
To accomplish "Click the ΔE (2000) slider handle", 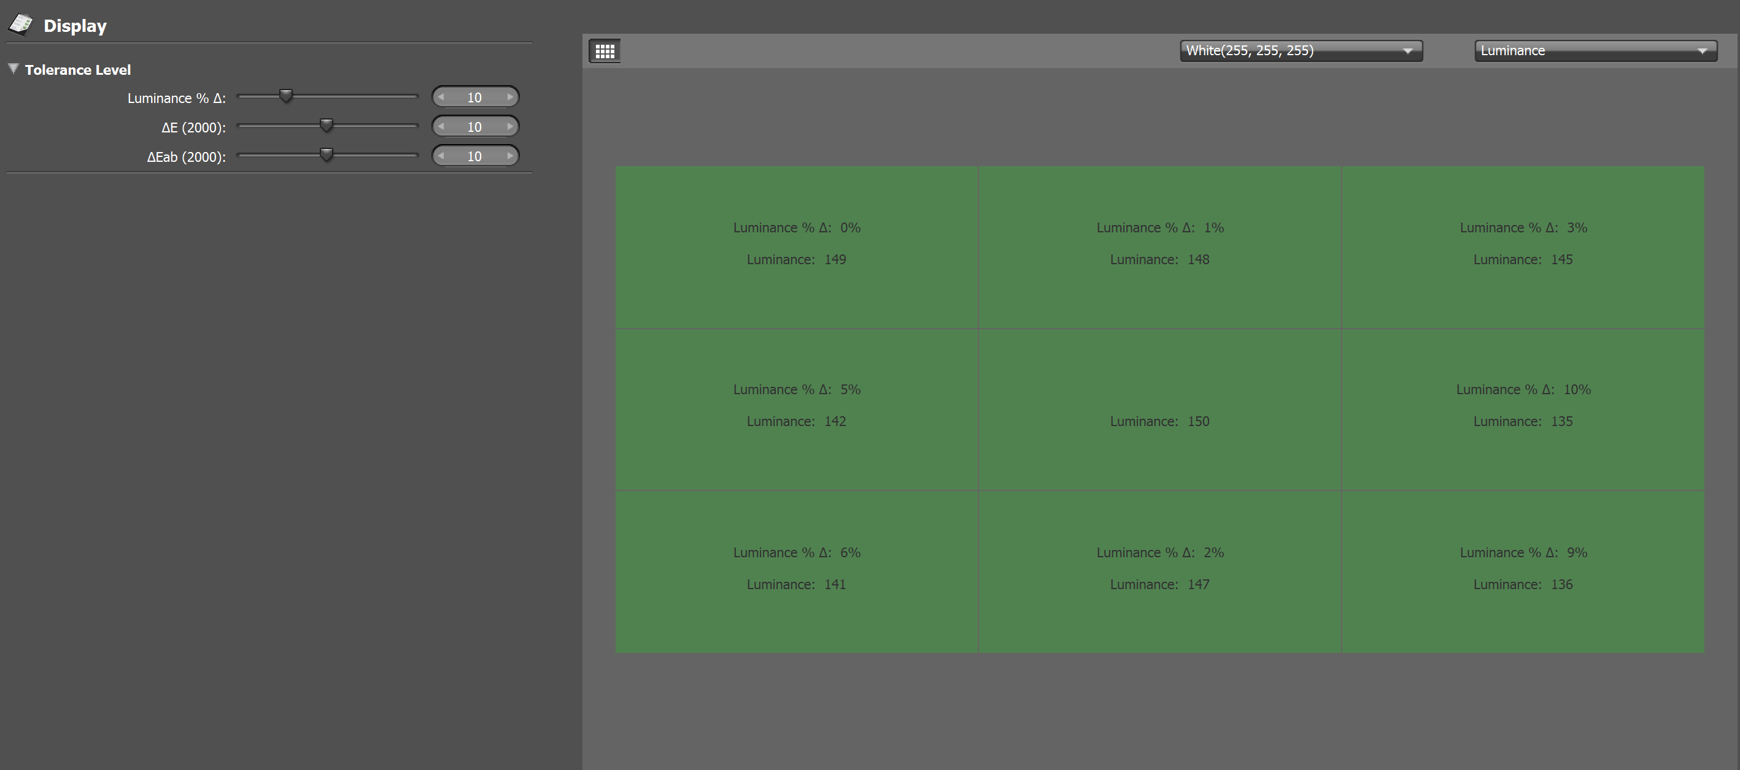I will (x=327, y=126).
